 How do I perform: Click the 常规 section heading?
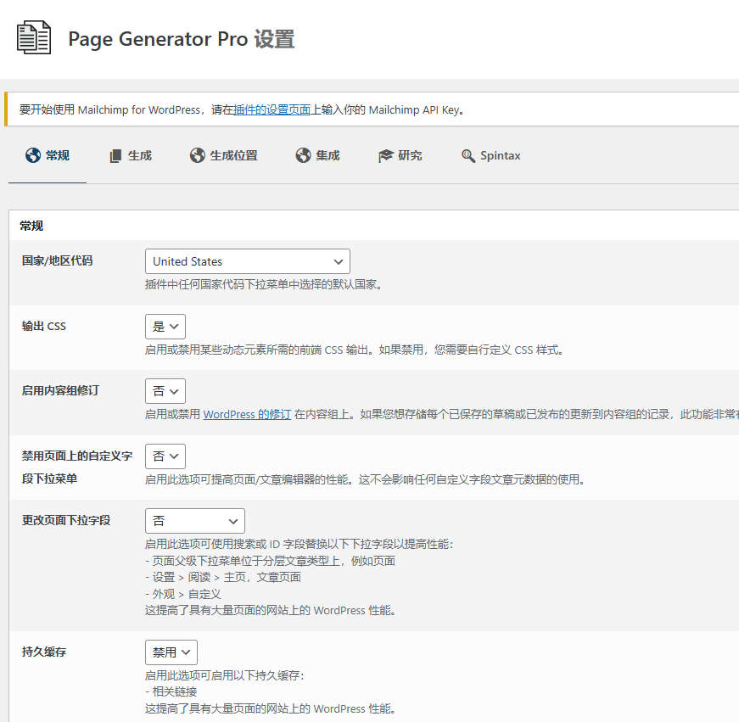[x=31, y=226]
